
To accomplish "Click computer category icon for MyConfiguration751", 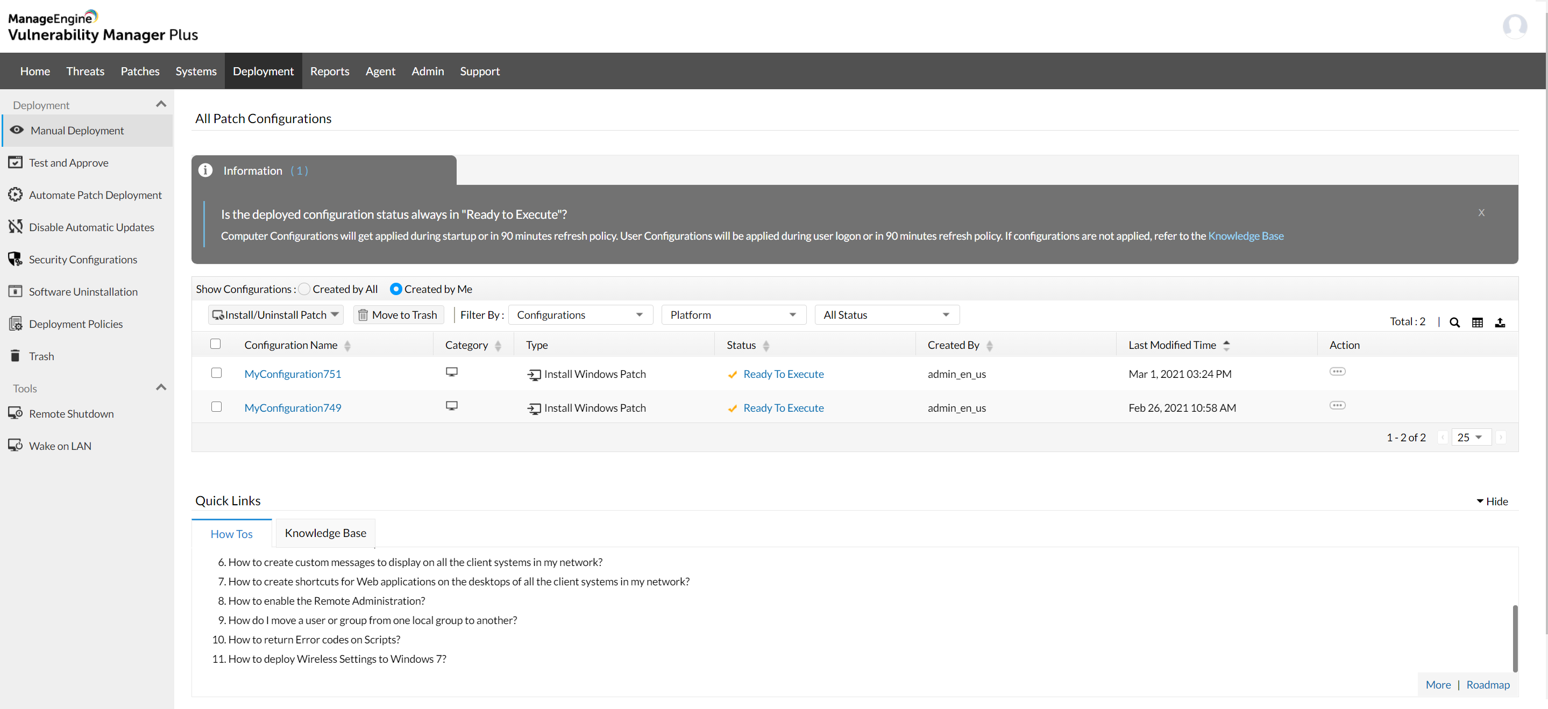I will coord(452,372).
